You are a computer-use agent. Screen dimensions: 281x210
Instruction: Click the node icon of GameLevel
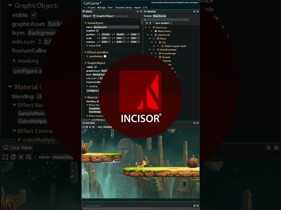click(x=156, y=35)
